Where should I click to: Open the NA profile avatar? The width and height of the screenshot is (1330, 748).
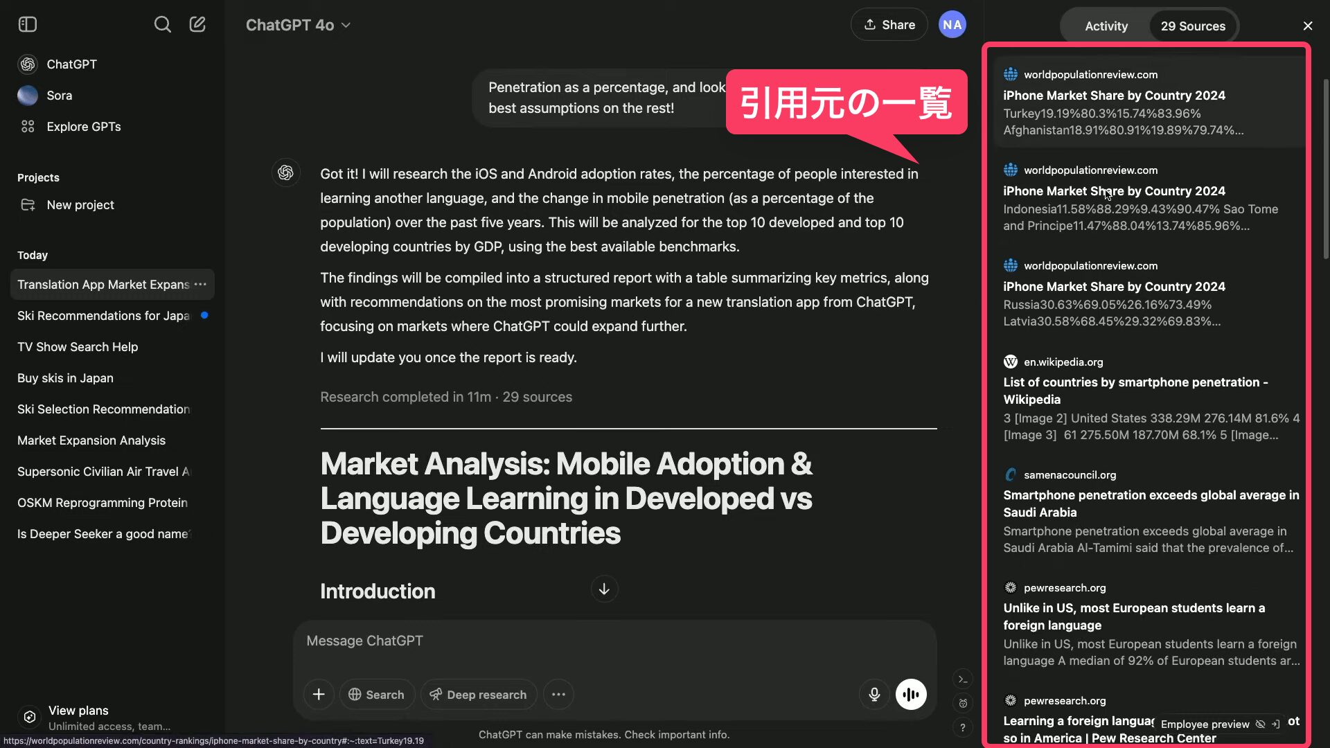tap(952, 25)
